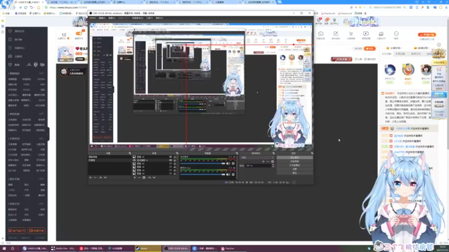Viewport: 449px width, 252px height.
Task: Open Help menu in OBS
Action: click(x=159, y=18)
